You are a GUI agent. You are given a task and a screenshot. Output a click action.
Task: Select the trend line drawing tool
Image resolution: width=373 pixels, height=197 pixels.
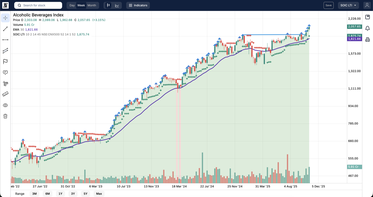[x=5, y=29]
